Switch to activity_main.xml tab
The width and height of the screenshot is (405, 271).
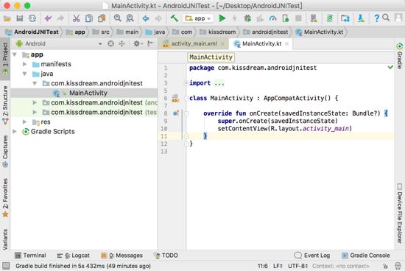(x=194, y=43)
